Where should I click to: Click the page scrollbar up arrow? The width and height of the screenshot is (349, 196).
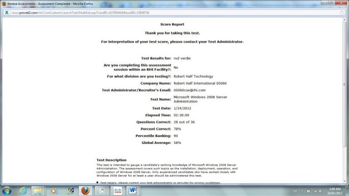click(x=344, y=20)
